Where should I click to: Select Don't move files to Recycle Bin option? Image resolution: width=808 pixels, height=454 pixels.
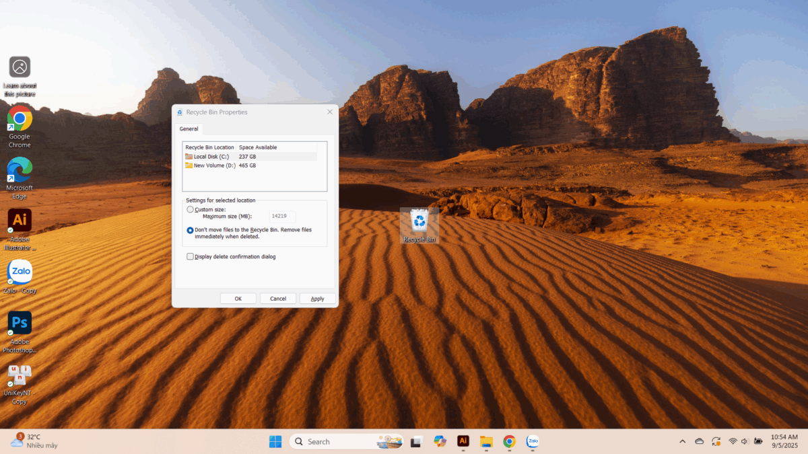point(190,229)
